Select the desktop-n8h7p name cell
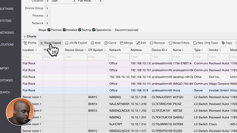This screenshot has height=133, width=237. 183,77
